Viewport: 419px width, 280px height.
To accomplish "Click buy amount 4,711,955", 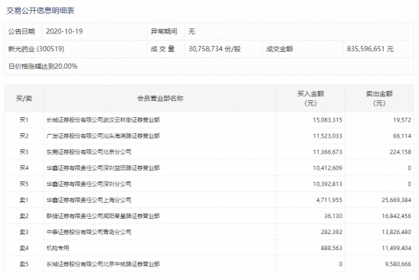I will click(329, 200).
